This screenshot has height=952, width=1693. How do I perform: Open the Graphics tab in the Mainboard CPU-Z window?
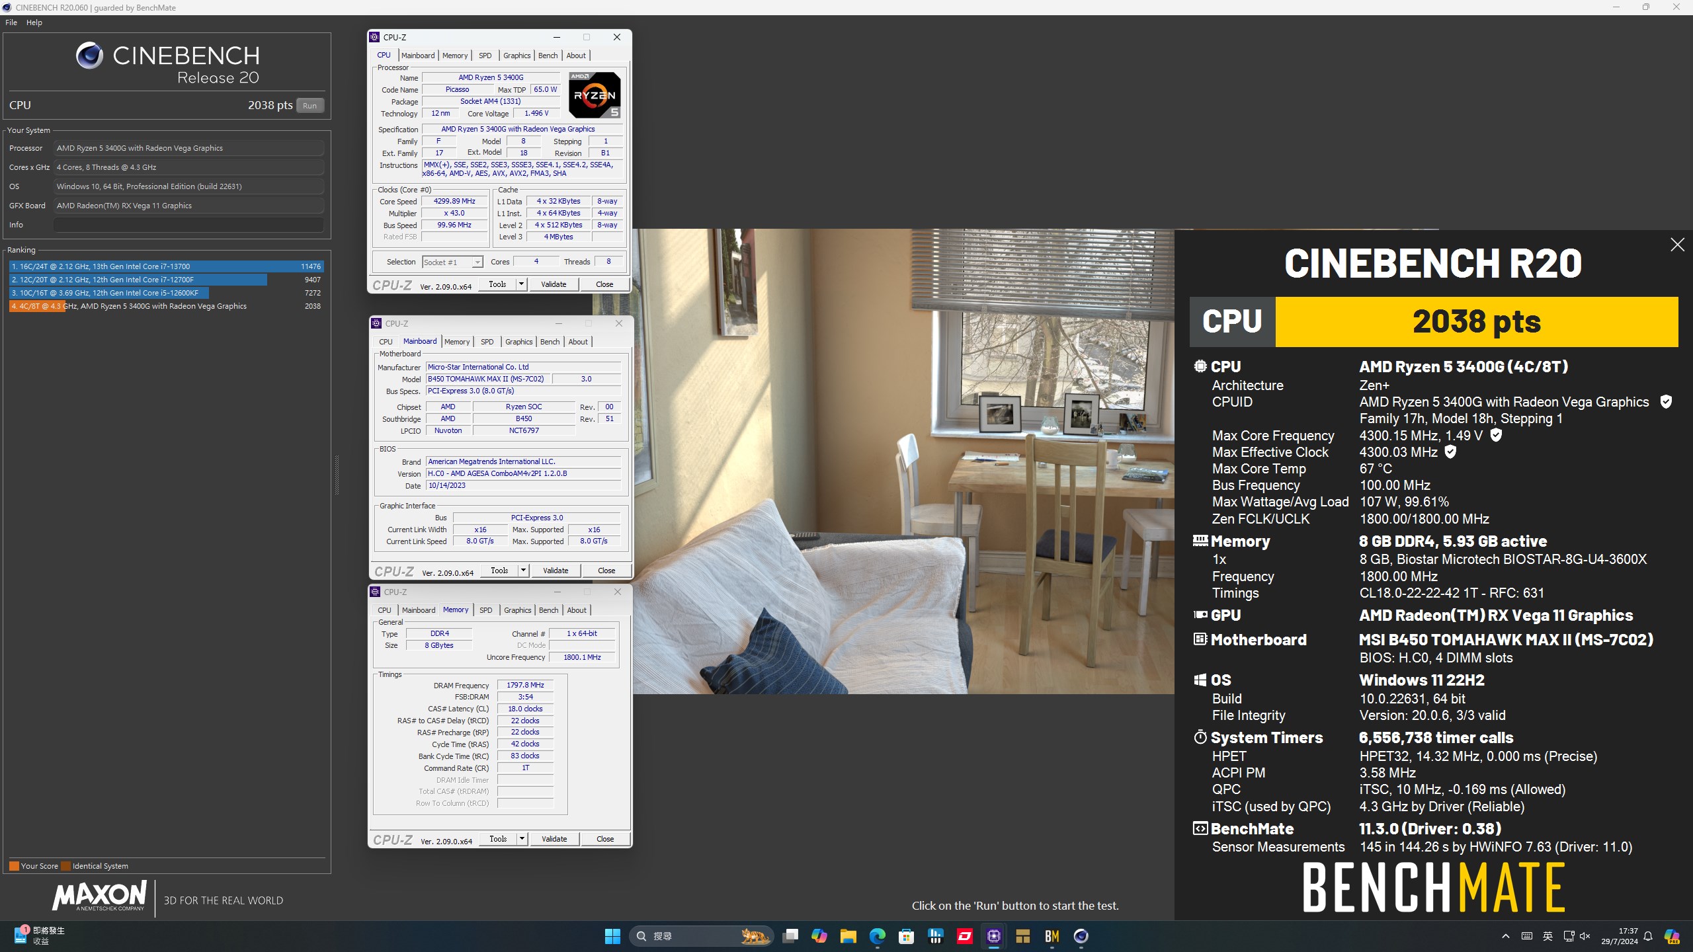(x=518, y=342)
